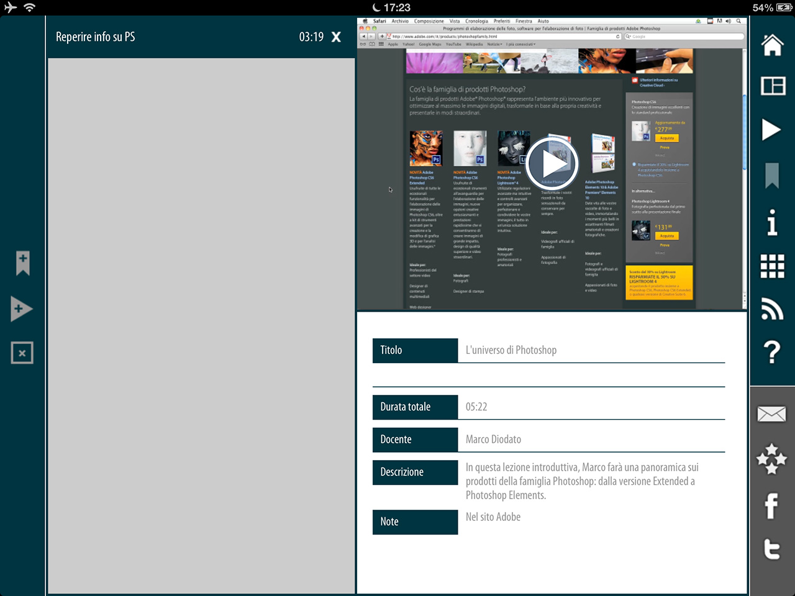Tap the 'Titolo' label
The image size is (795, 596).
tap(415, 350)
